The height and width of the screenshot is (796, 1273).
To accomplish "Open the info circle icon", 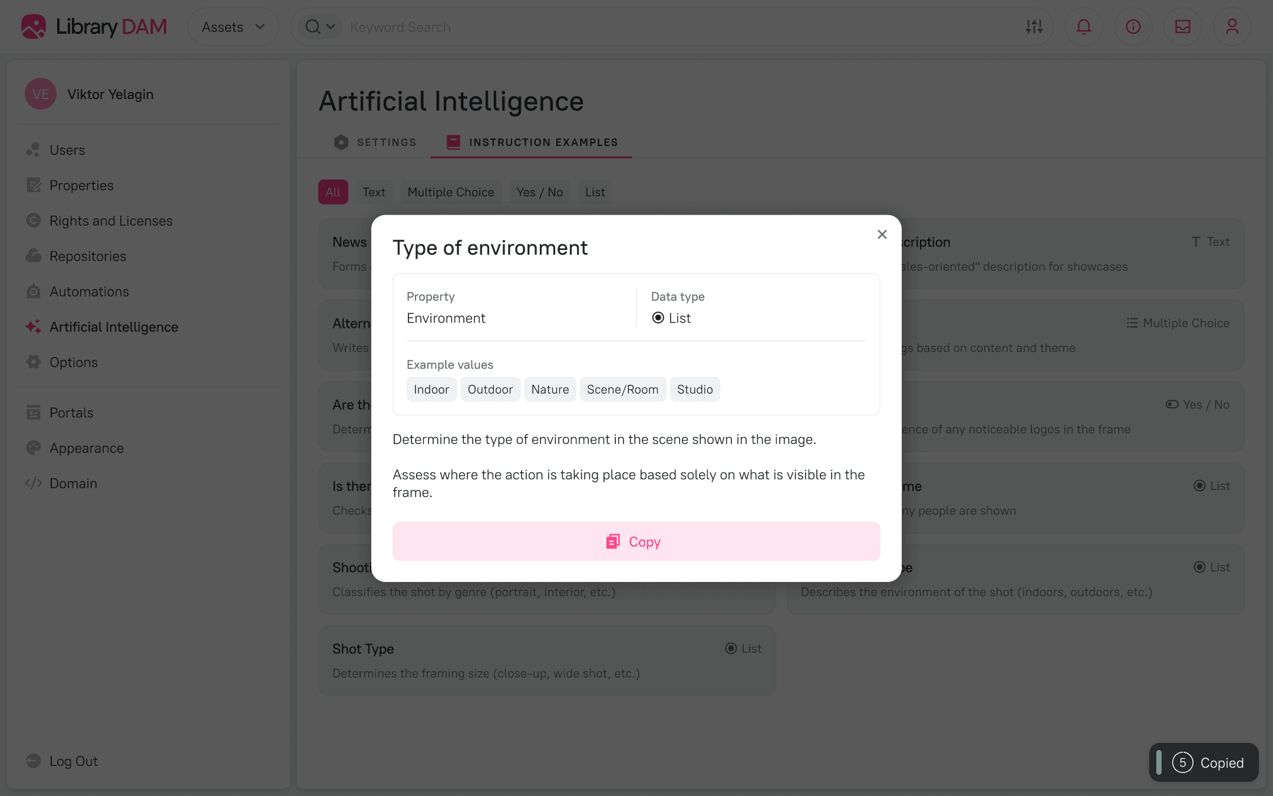I will pos(1133,27).
